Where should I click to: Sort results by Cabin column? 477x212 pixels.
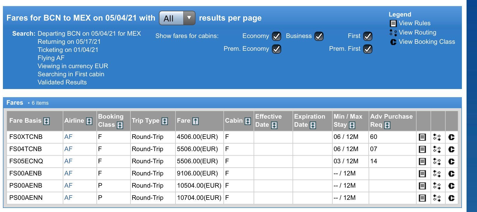(248, 121)
